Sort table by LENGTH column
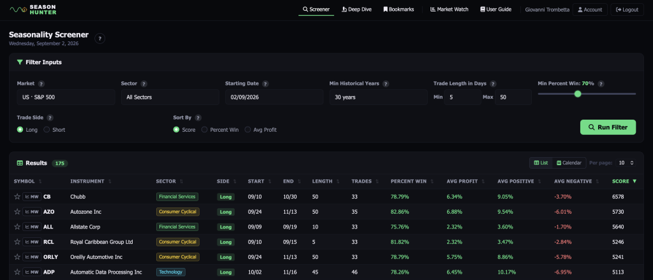 coord(325,181)
